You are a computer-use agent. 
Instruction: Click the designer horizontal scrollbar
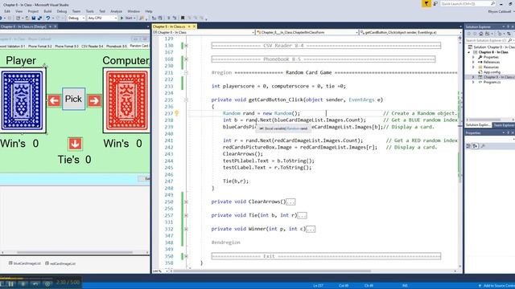coord(75,252)
